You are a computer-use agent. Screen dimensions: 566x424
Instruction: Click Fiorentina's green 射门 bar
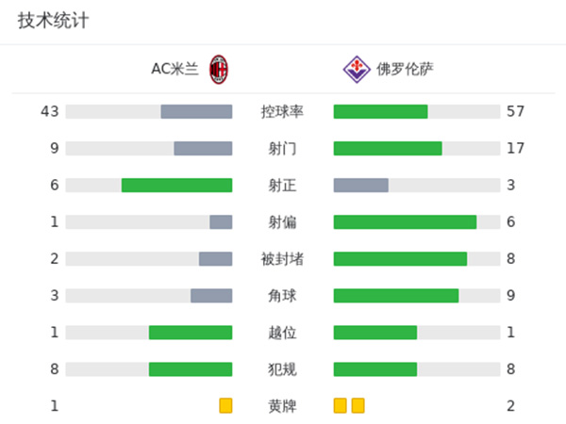[x=388, y=148]
